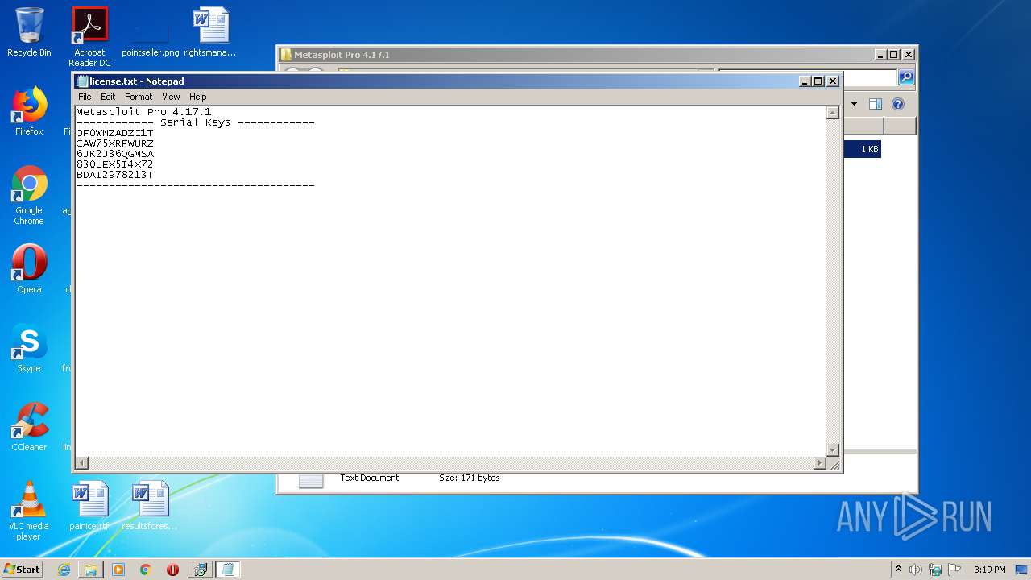Click Notepad horizontal scrollbar right arrow
The image size is (1031, 580).
[x=820, y=463]
